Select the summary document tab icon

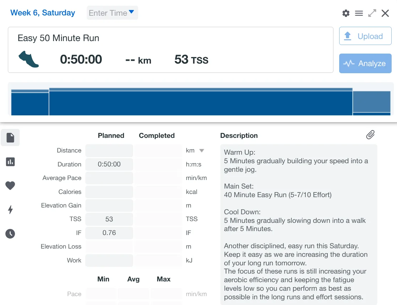tap(10, 137)
